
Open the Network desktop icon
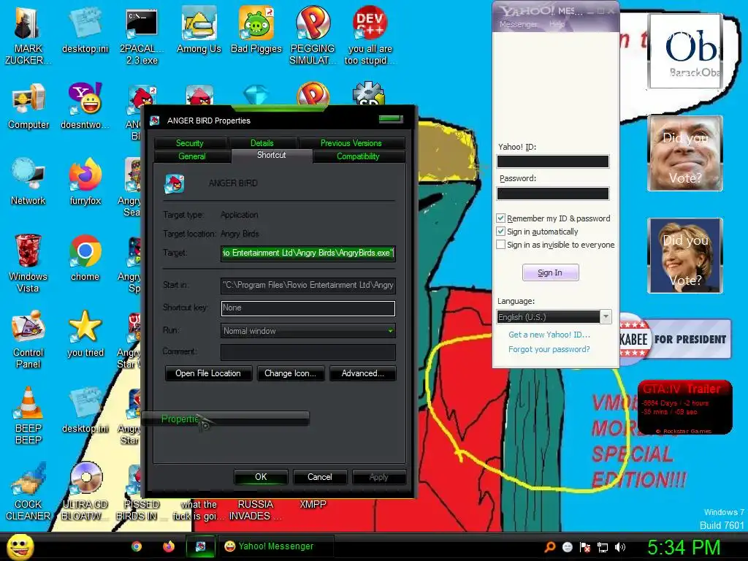(x=28, y=181)
